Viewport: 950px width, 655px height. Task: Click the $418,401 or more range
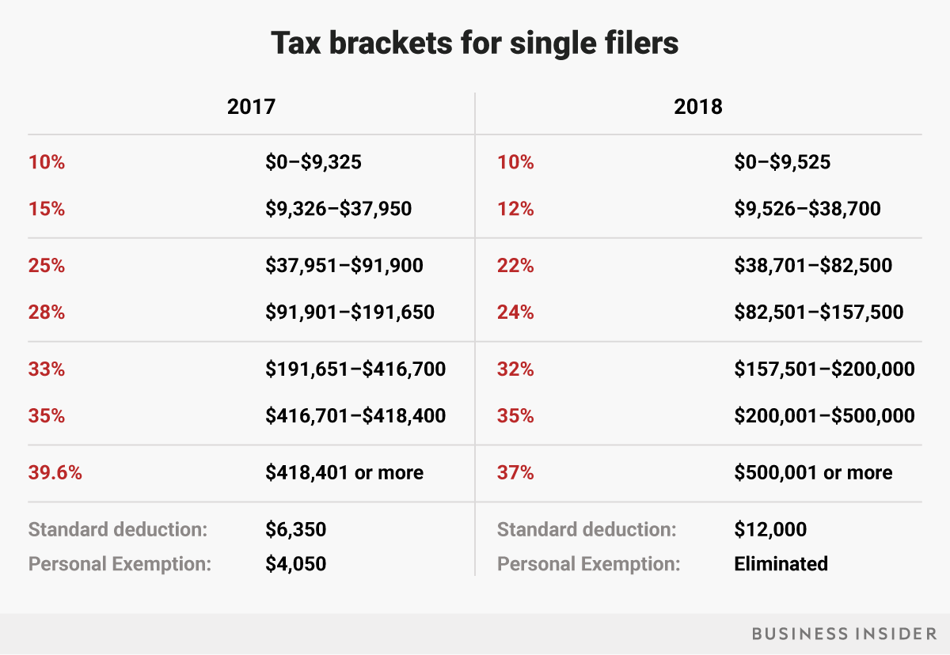344,473
